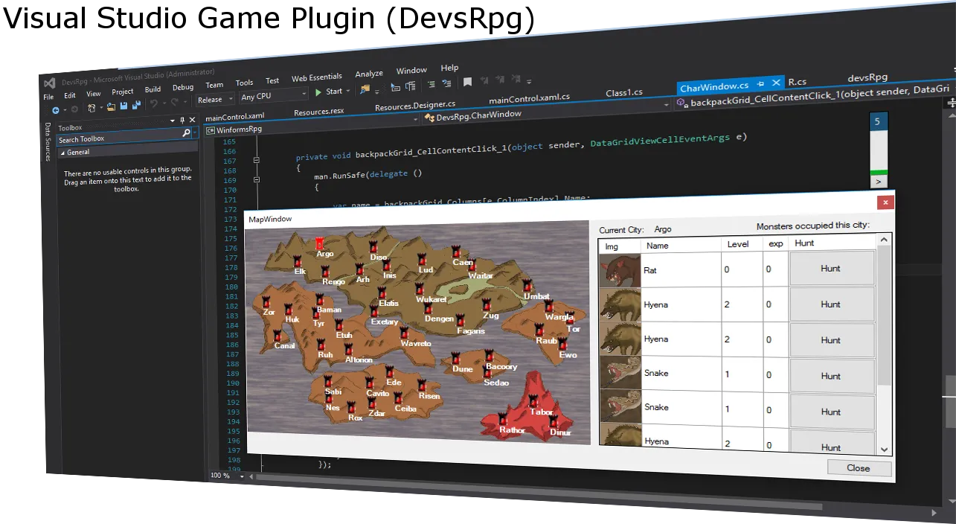Image resolution: width=956 pixels, height=524 pixels.
Task: Click the small > button under the 5
Action: coord(879,182)
